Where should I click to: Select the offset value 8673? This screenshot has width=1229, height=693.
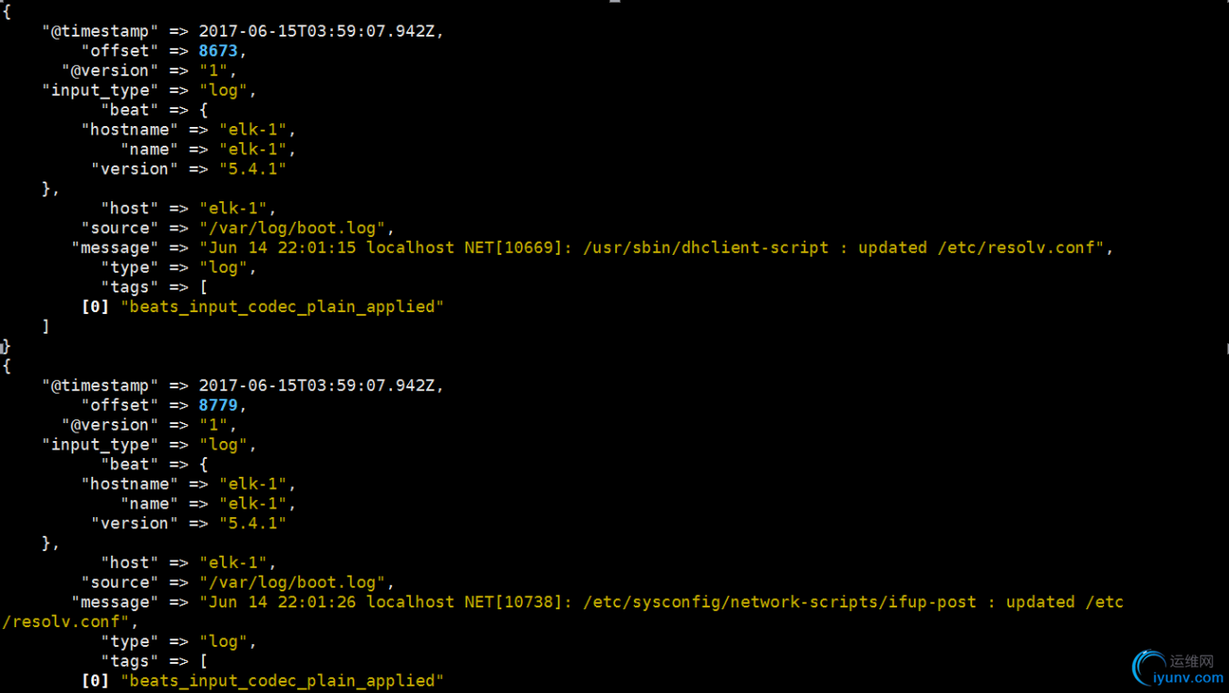pos(218,51)
